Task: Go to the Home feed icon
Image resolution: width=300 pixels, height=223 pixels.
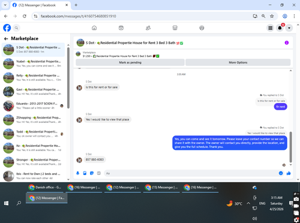Action: tap(94, 28)
